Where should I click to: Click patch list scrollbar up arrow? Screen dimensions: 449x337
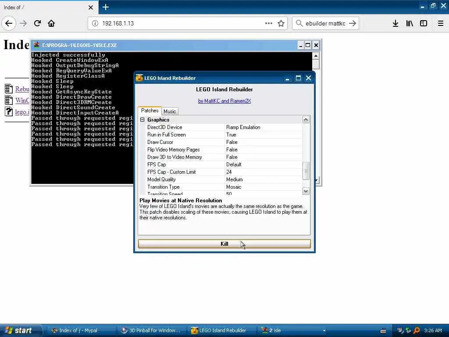306,119
